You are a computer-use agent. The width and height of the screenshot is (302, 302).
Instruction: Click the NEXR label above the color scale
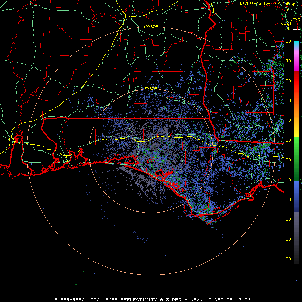point(295,20)
